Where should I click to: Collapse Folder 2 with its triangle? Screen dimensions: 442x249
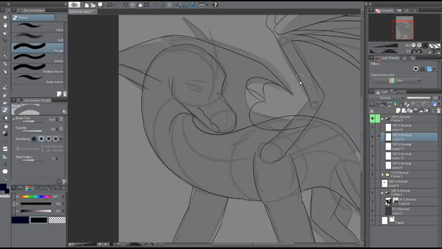(x=382, y=193)
